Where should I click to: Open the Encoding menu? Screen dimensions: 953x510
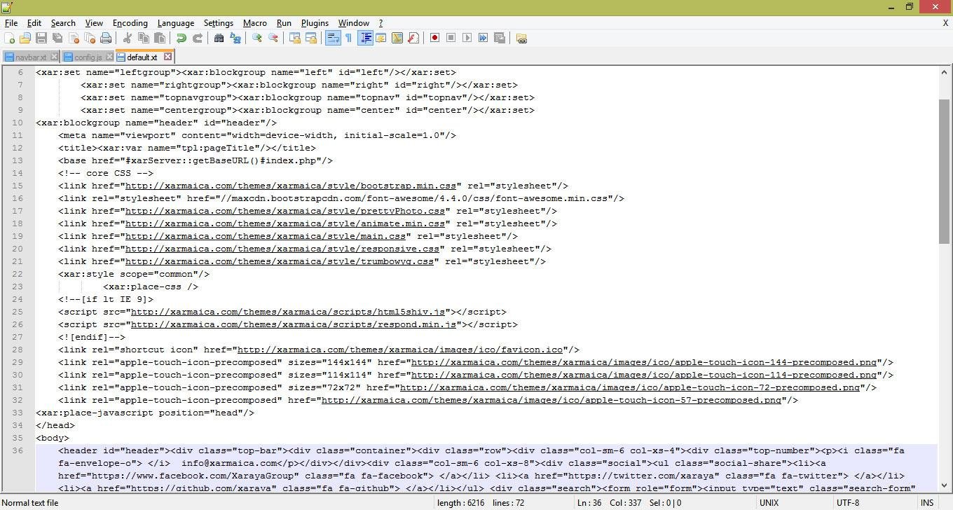[x=130, y=22]
